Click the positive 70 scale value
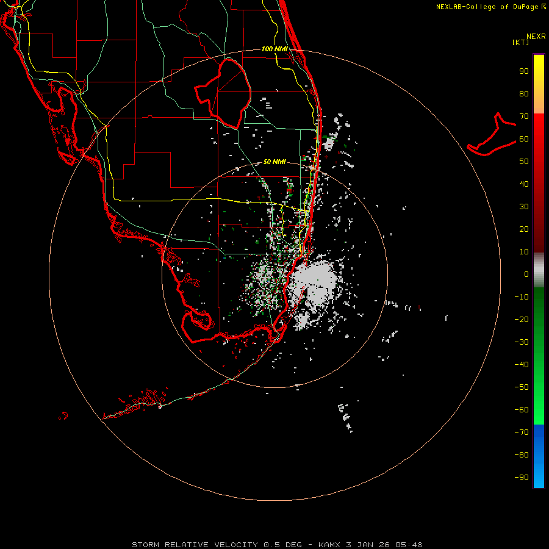This screenshot has width=549, height=549. point(524,117)
